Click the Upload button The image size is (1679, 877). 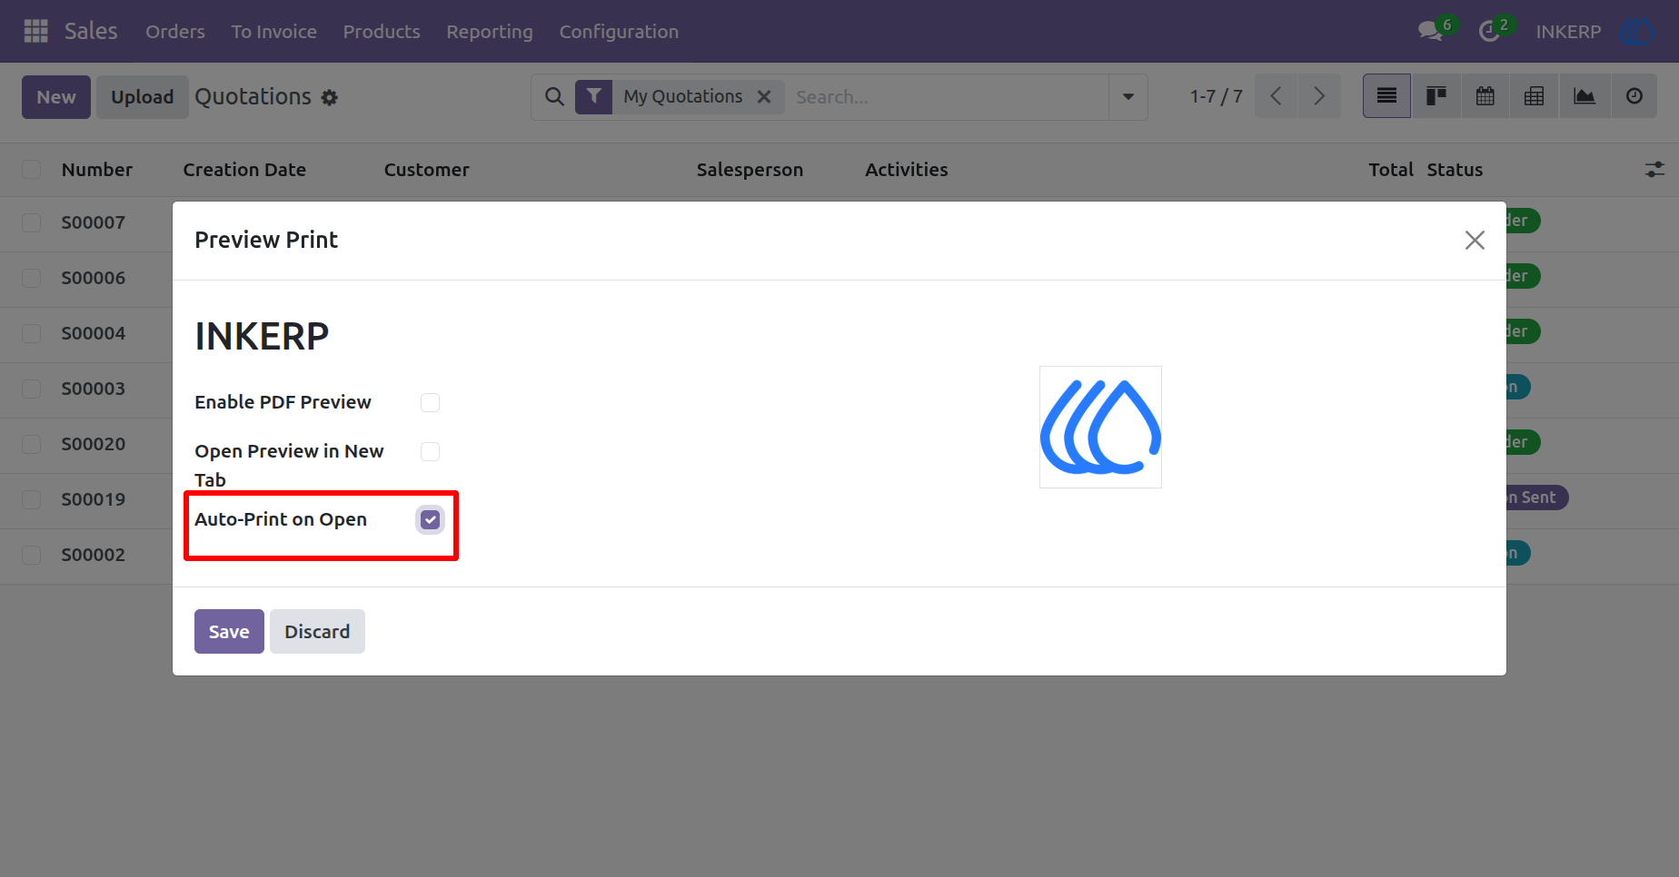[x=142, y=96]
